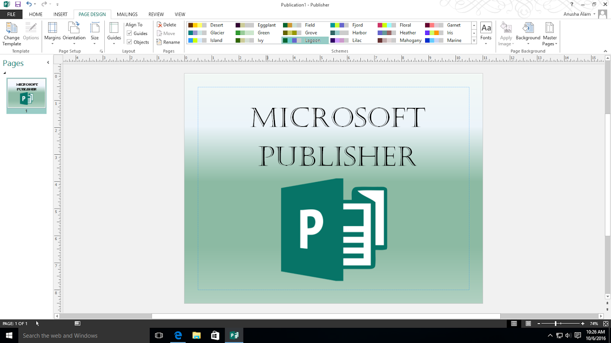Show hidden system tray icons
Image resolution: width=611 pixels, height=343 pixels.
(550, 335)
